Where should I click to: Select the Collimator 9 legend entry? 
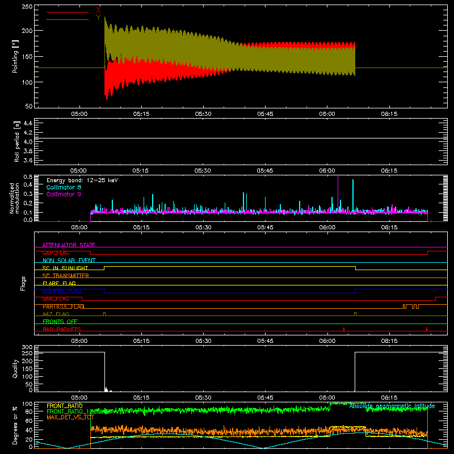click(x=64, y=194)
